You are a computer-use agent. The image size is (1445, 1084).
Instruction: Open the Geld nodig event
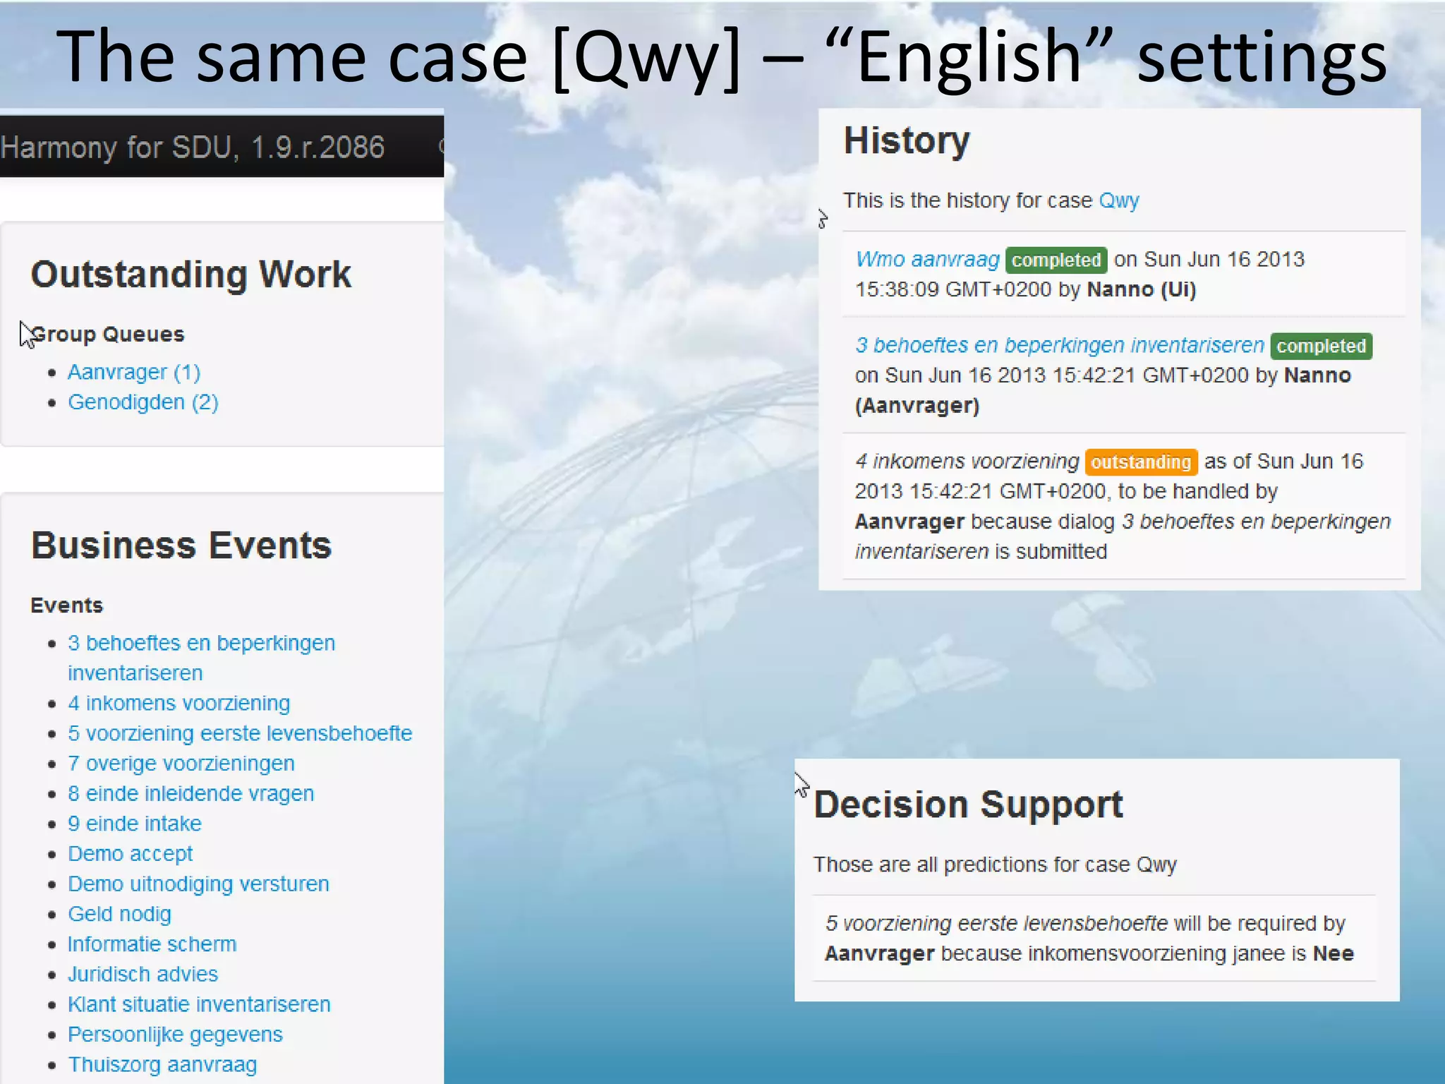click(x=120, y=914)
